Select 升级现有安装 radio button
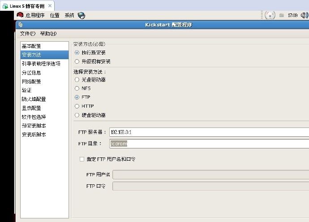Image resolution: width=309 pixels, height=222 pixels. pyautogui.click(x=77, y=61)
